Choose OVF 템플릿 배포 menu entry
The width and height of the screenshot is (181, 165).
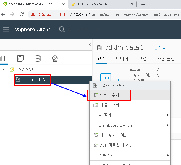(130, 145)
